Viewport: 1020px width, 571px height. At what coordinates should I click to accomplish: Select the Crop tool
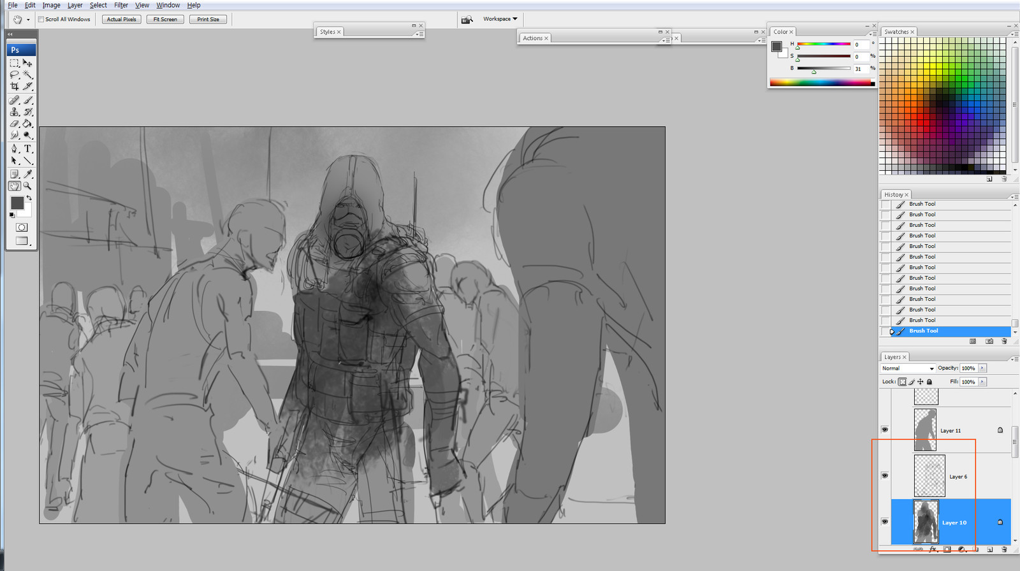coord(14,86)
